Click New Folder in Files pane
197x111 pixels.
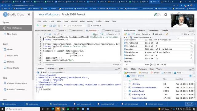(130, 73)
